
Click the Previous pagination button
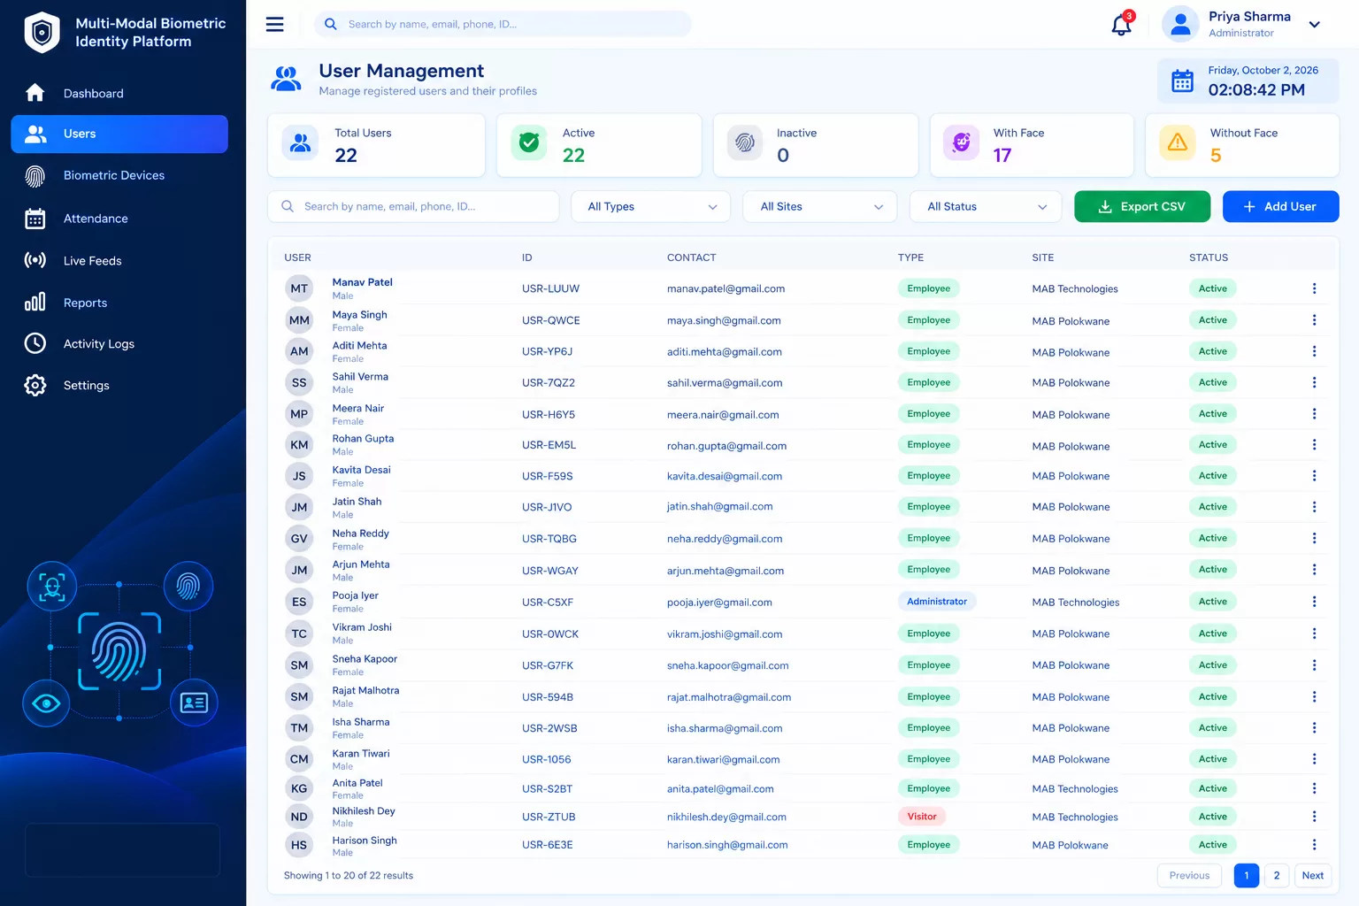coord(1189,876)
